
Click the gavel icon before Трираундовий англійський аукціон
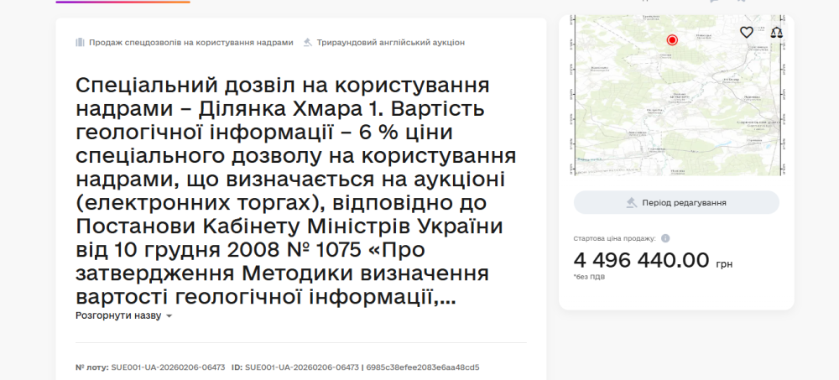(x=308, y=42)
